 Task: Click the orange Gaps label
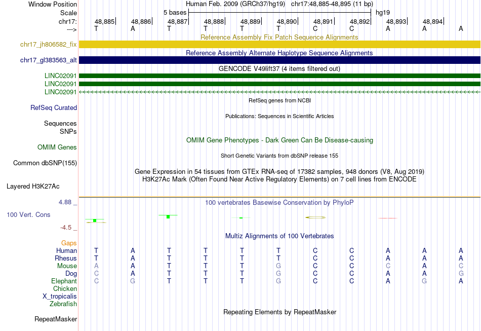(x=69, y=243)
